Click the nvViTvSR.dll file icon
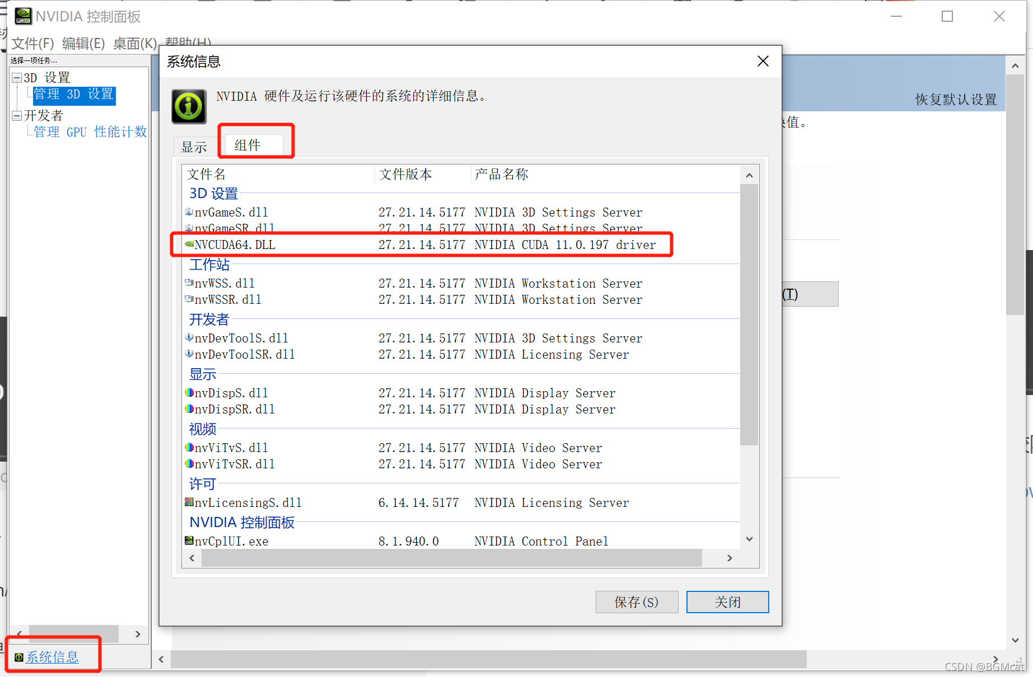Screen dimensions: 1033x677 189,463
